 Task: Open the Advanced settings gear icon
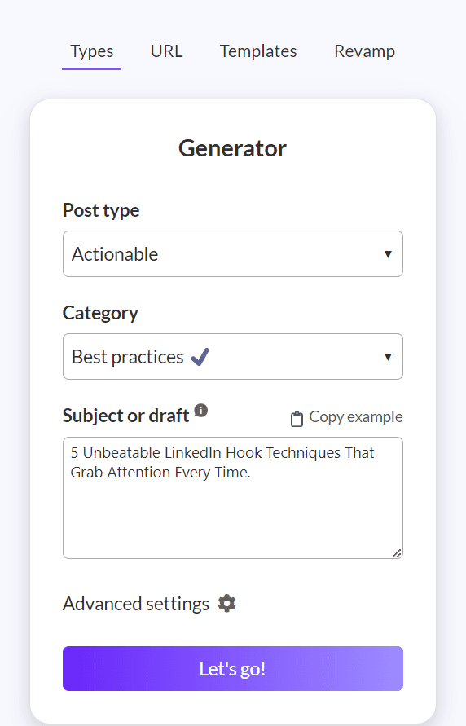(226, 604)
